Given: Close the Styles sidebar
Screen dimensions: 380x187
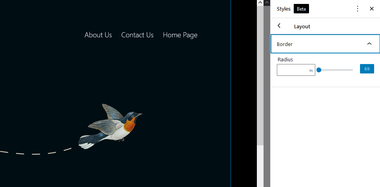Looking at the screenshot, I should point(371,9).
